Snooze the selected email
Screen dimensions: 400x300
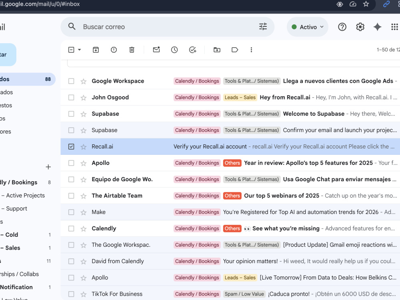click(x=174, y=50)
